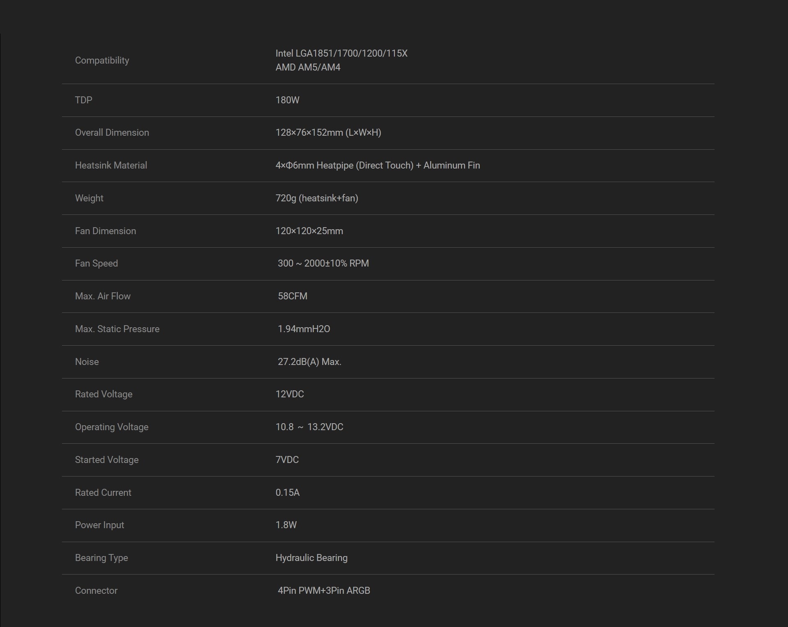
Task: Click the Fan Dimension value 120×120×25mm
Action: tap(309, 231)
